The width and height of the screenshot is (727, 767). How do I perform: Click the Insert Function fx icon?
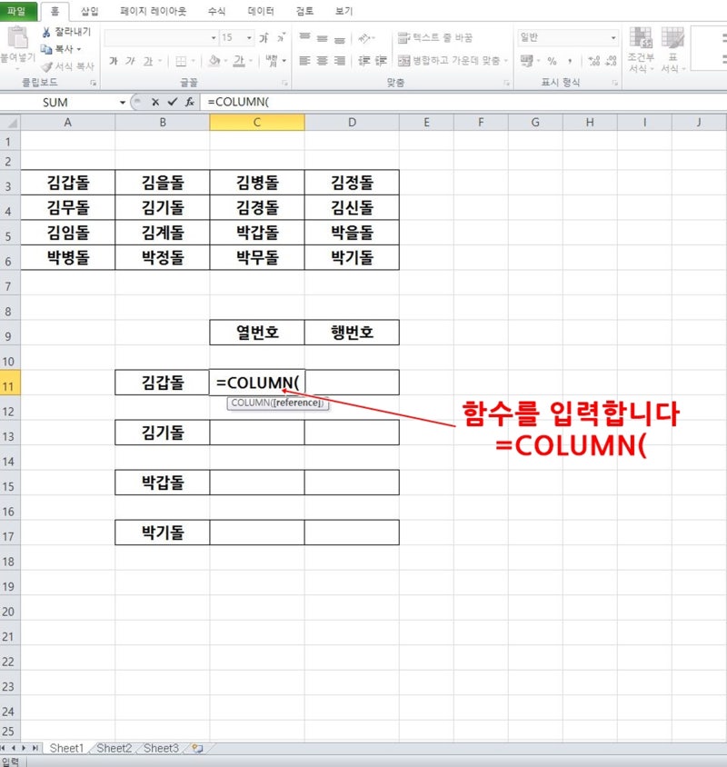pyautogui.click(x=190, y=102)
